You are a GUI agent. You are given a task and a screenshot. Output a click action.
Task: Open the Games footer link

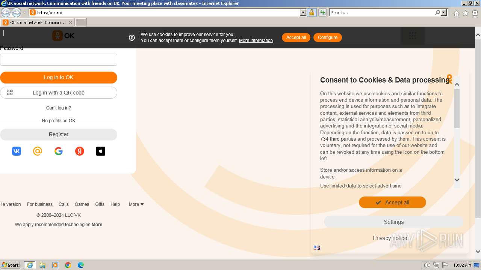tap(82, 204)
